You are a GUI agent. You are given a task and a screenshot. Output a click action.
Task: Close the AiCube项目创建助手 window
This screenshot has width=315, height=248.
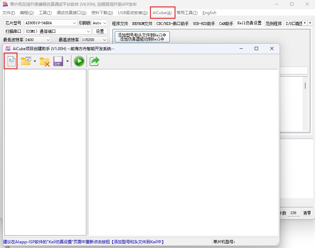[x=272, y=48]
